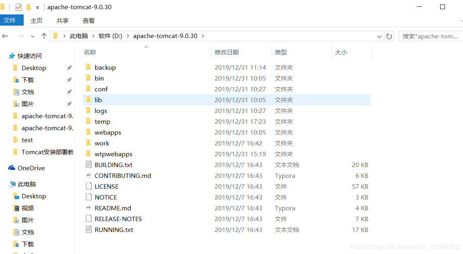
Task: Click 此电脑 in the address bar breadcrumb
Action: tap(79, 36)
